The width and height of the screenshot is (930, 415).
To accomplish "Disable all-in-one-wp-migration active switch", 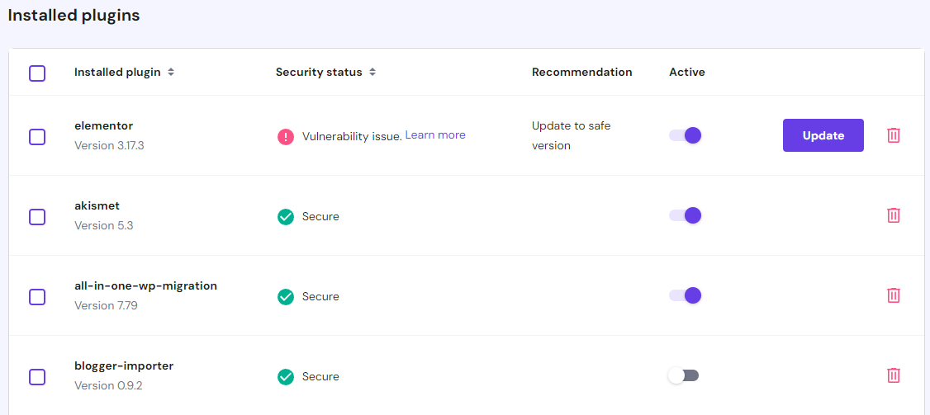I will pos(685,295).
